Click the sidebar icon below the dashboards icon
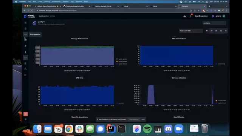This screenshot has width=242, height=136. tap(25, 63)
